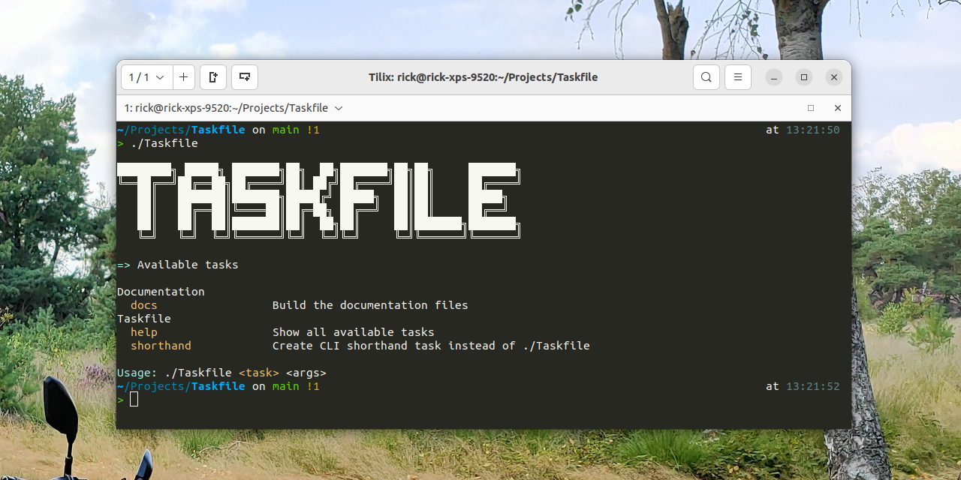This screenshot has width=961, height=480.
Task: Click the terminal cursor at the prompt
Action: (x=134, y=399)
